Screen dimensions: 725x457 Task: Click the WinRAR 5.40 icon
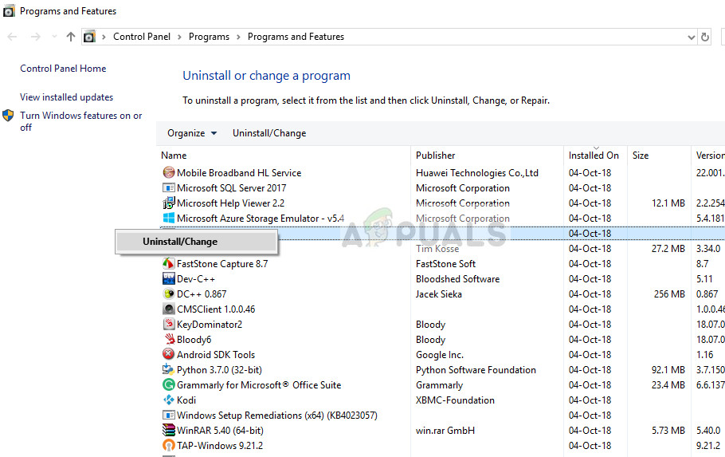[x=169, y=430]
